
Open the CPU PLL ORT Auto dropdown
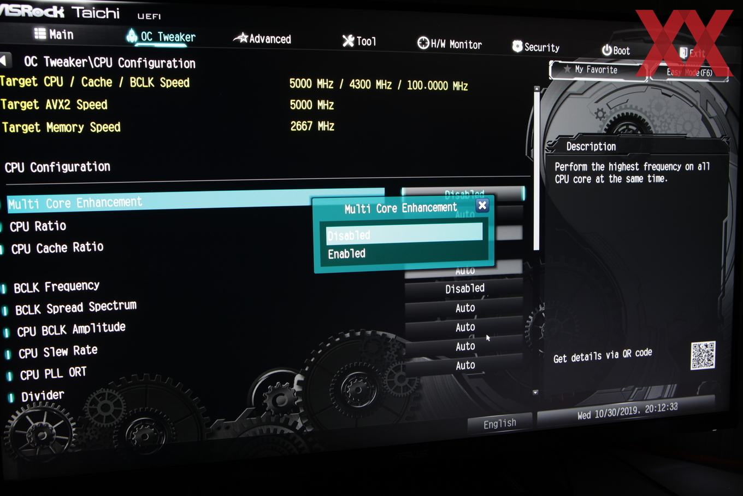tap(465, 346)
